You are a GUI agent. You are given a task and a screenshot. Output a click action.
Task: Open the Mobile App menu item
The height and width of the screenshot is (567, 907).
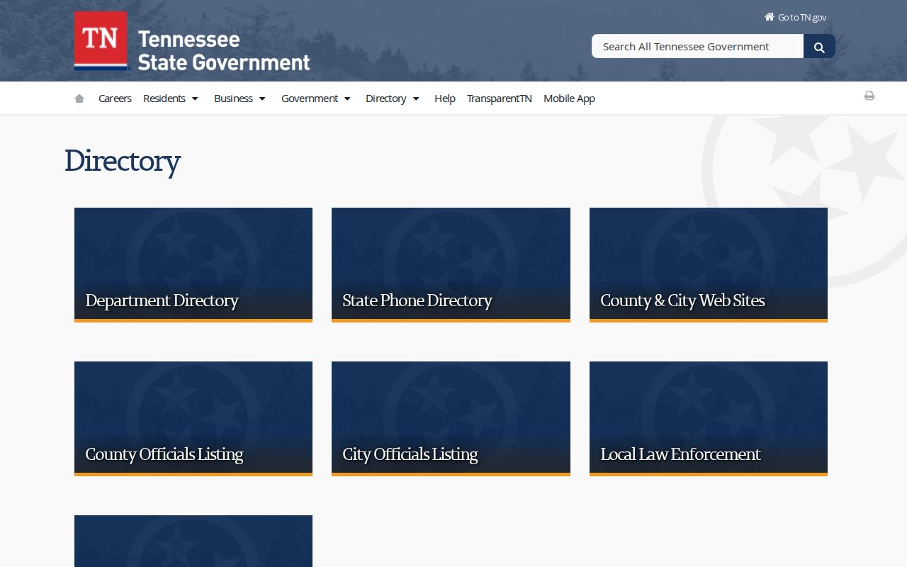[569, 99]
